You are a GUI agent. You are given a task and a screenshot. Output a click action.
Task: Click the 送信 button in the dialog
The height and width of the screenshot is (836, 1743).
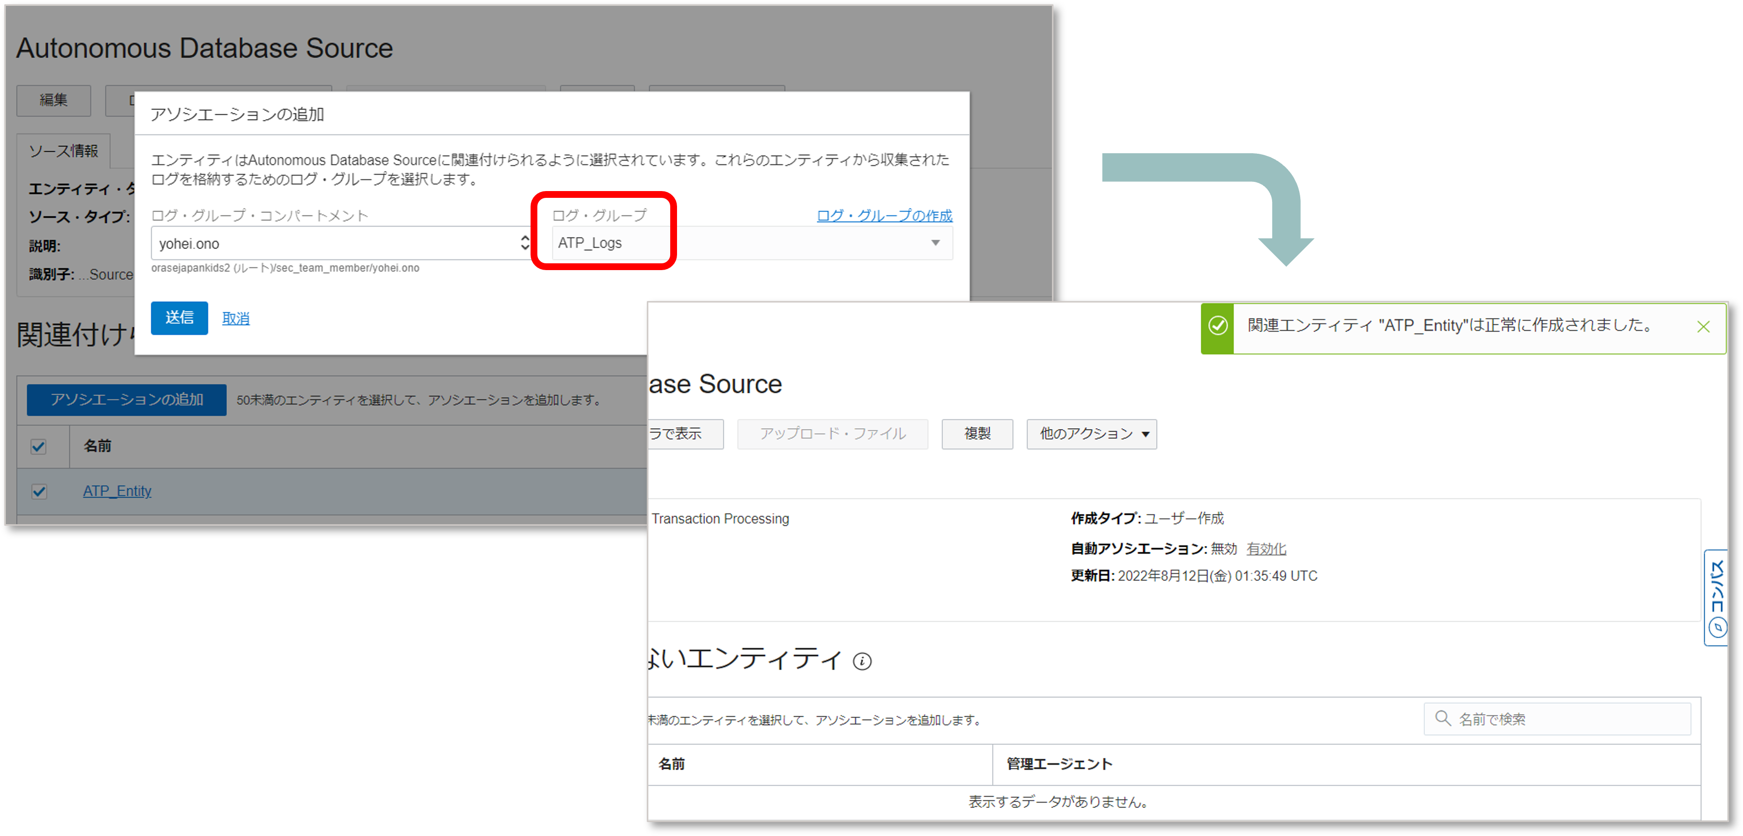tap(178, 318)
